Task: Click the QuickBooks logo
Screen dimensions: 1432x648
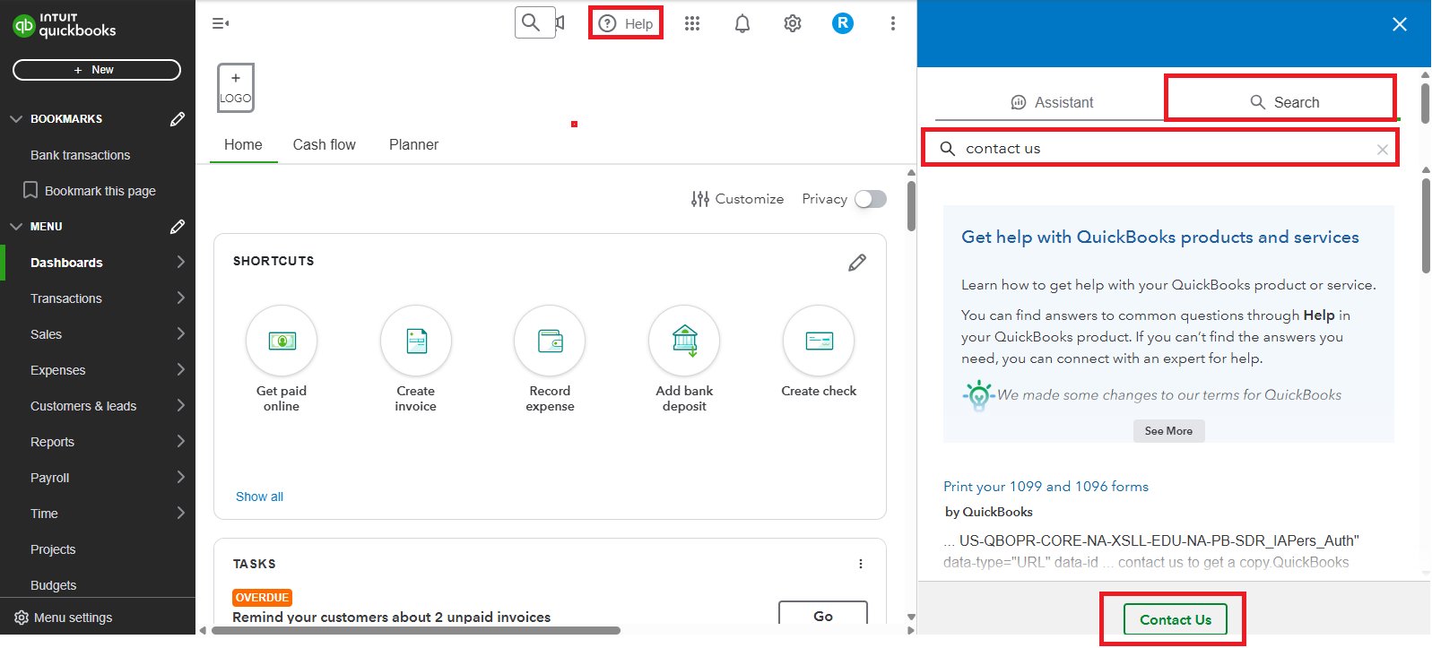Action: (x=65, y=25)
